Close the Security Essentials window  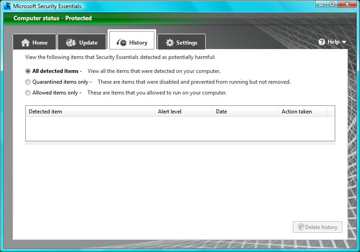(347, 4)
